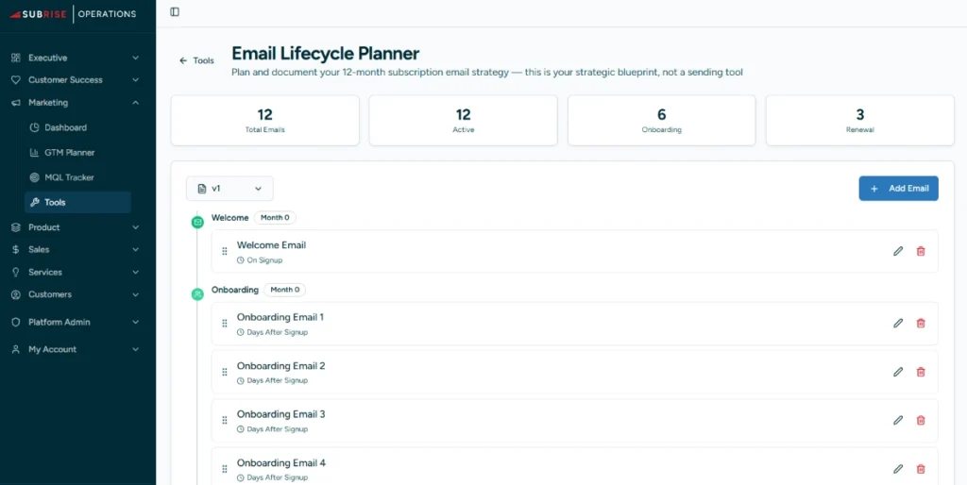
Task: Click the Add Email button
Action: pos(899,189)
